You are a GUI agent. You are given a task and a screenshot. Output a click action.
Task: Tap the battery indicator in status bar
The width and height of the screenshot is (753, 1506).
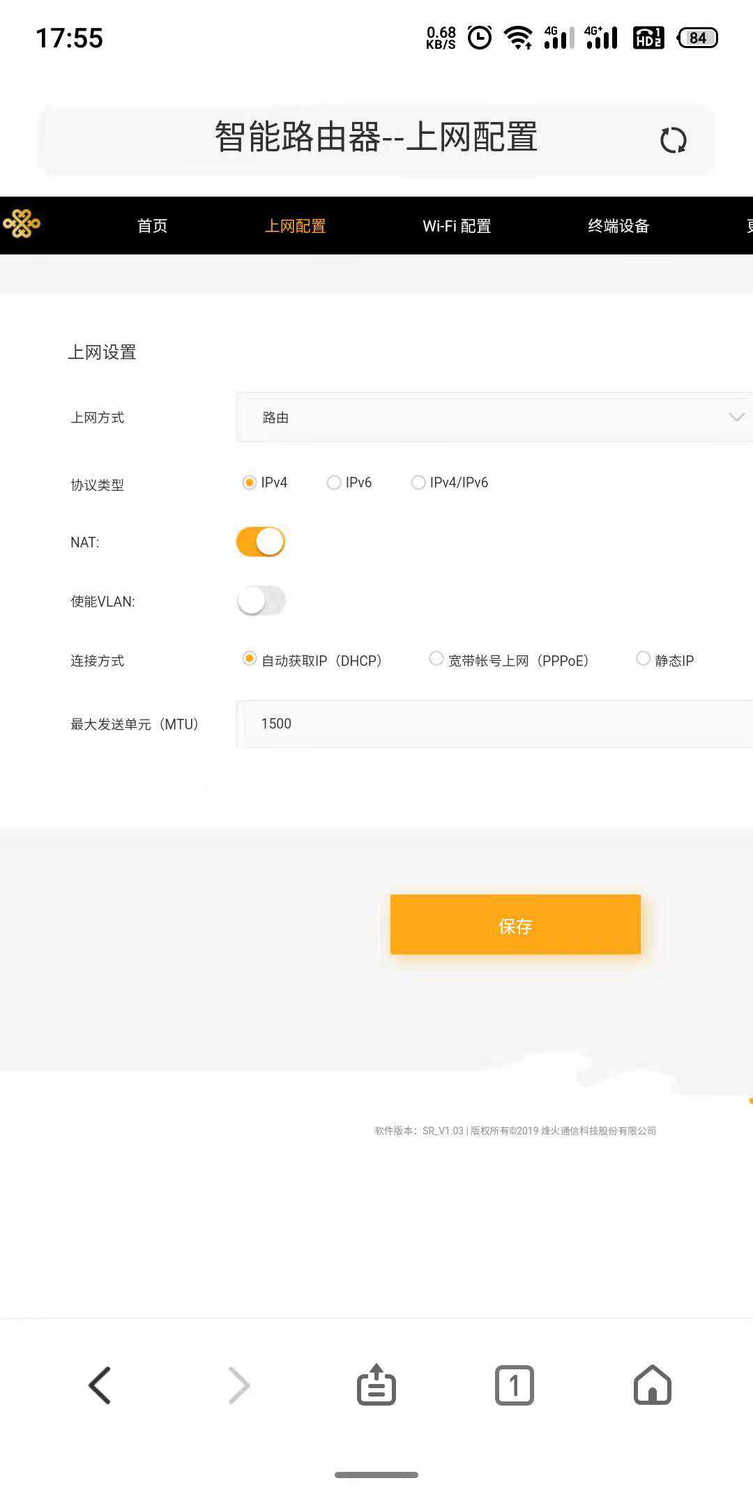point(697,38)
